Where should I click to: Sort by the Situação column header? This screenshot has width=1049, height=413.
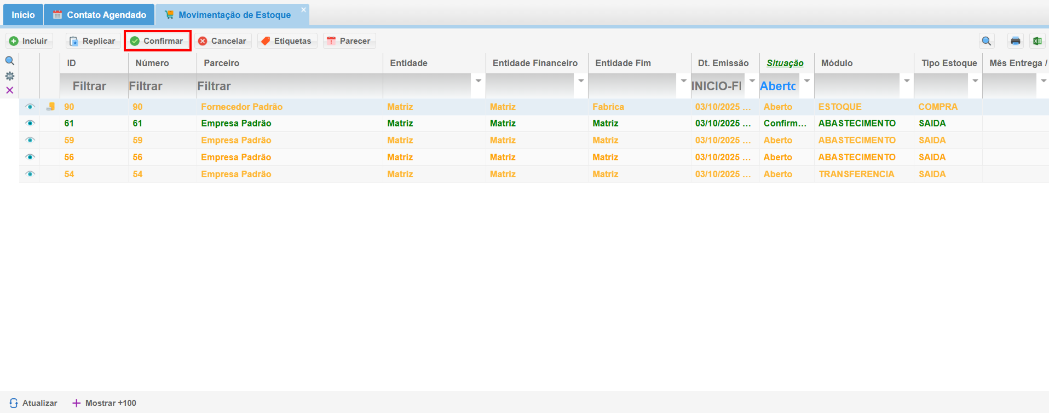pyautogui.click(x=785, y=63)
